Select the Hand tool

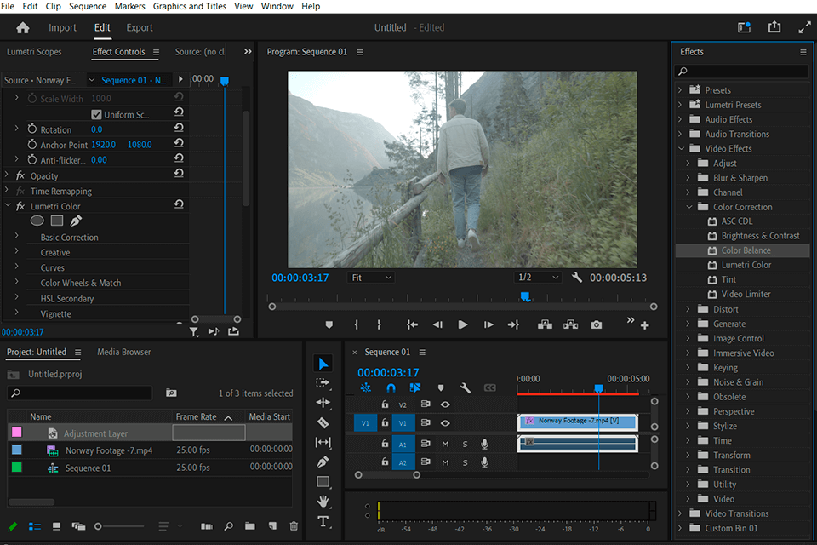click(323, 502)
